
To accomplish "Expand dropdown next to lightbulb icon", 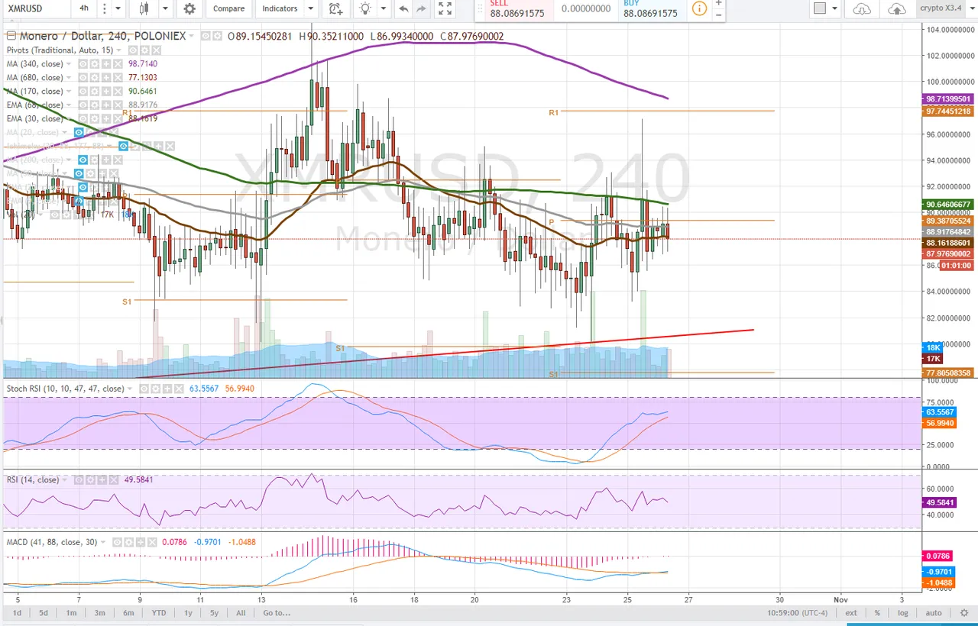I will [x=384, y=8].
